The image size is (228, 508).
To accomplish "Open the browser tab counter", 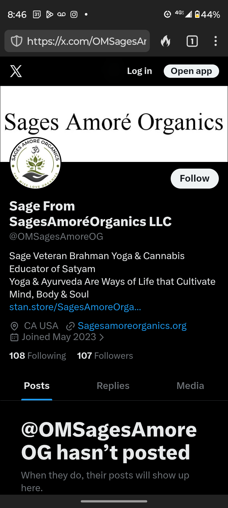I will pyautogui.click(x=192, y=41).
